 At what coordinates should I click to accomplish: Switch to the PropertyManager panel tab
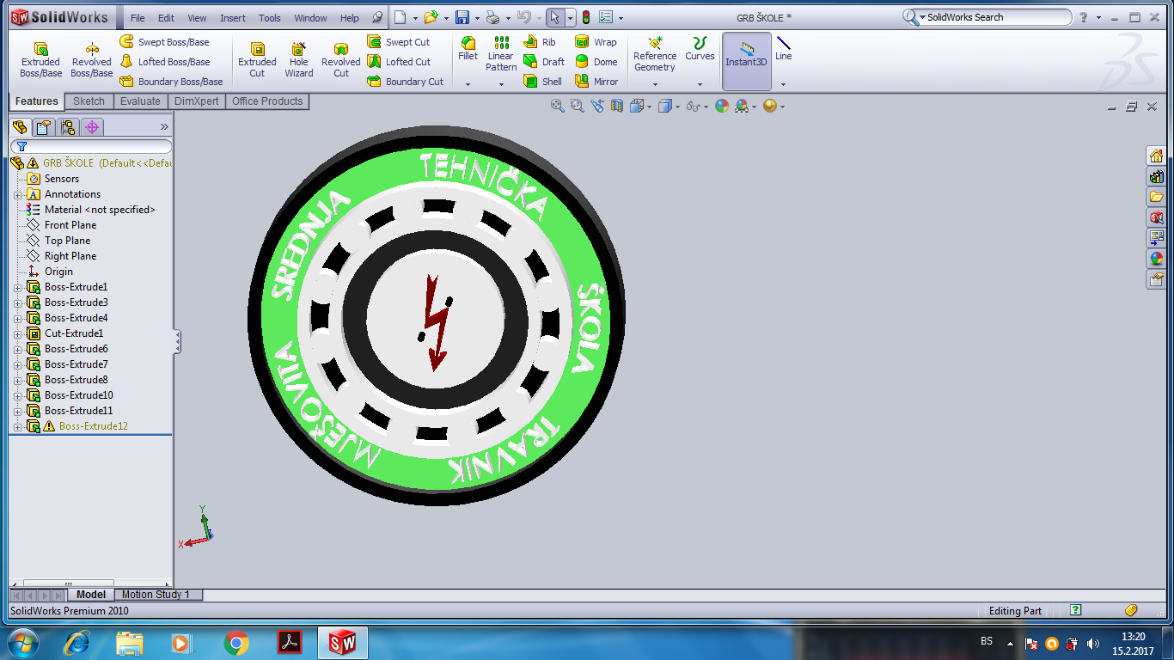pyautogui.click(x=44, y=127)
